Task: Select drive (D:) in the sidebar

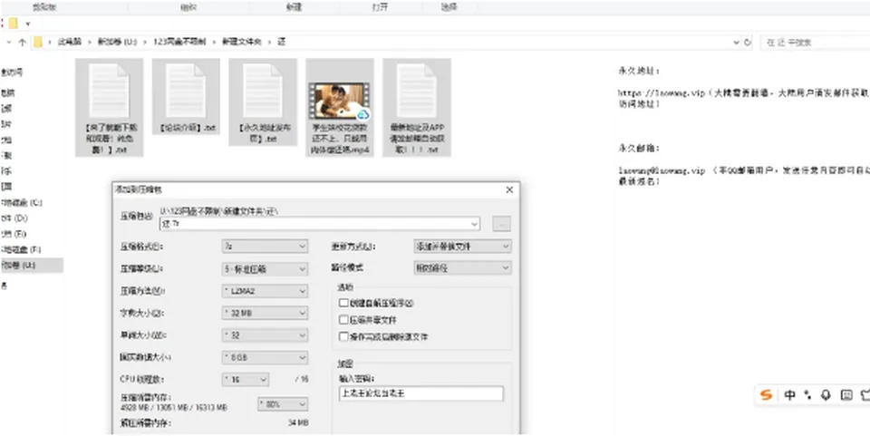Action: pos(15,218)
